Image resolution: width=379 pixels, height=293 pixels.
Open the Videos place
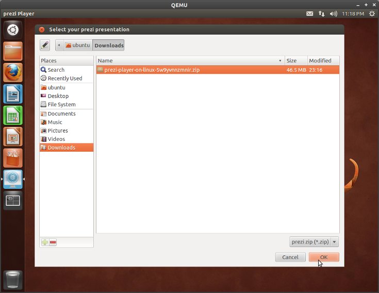click(x=67, y=139)
